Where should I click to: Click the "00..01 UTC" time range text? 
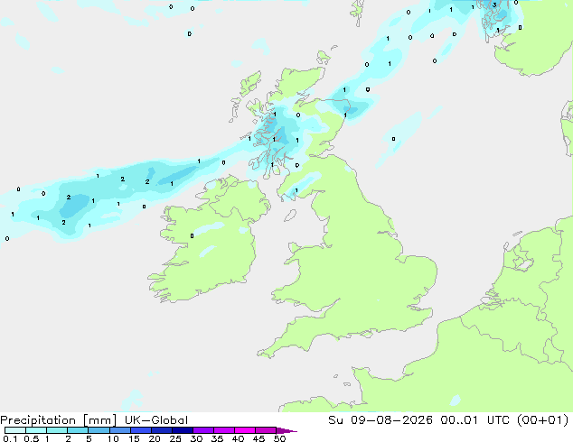point(476,419)
